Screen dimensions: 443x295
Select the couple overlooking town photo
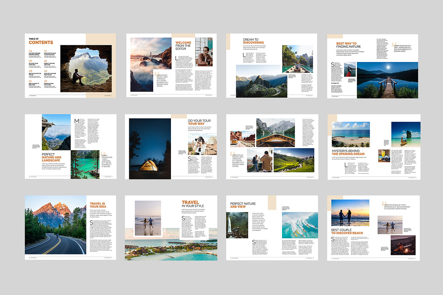coord(260,160)
